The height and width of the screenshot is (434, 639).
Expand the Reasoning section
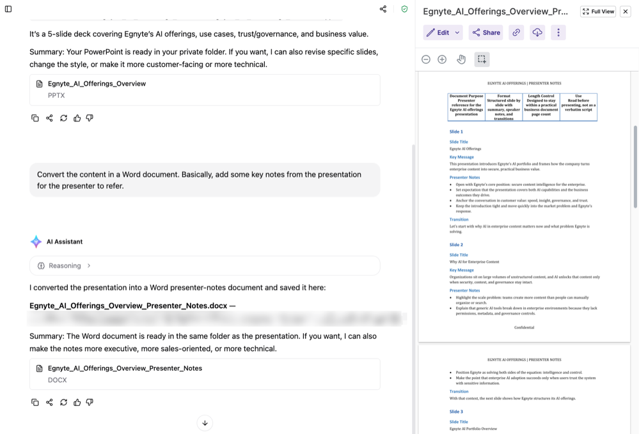click(205, 266)
